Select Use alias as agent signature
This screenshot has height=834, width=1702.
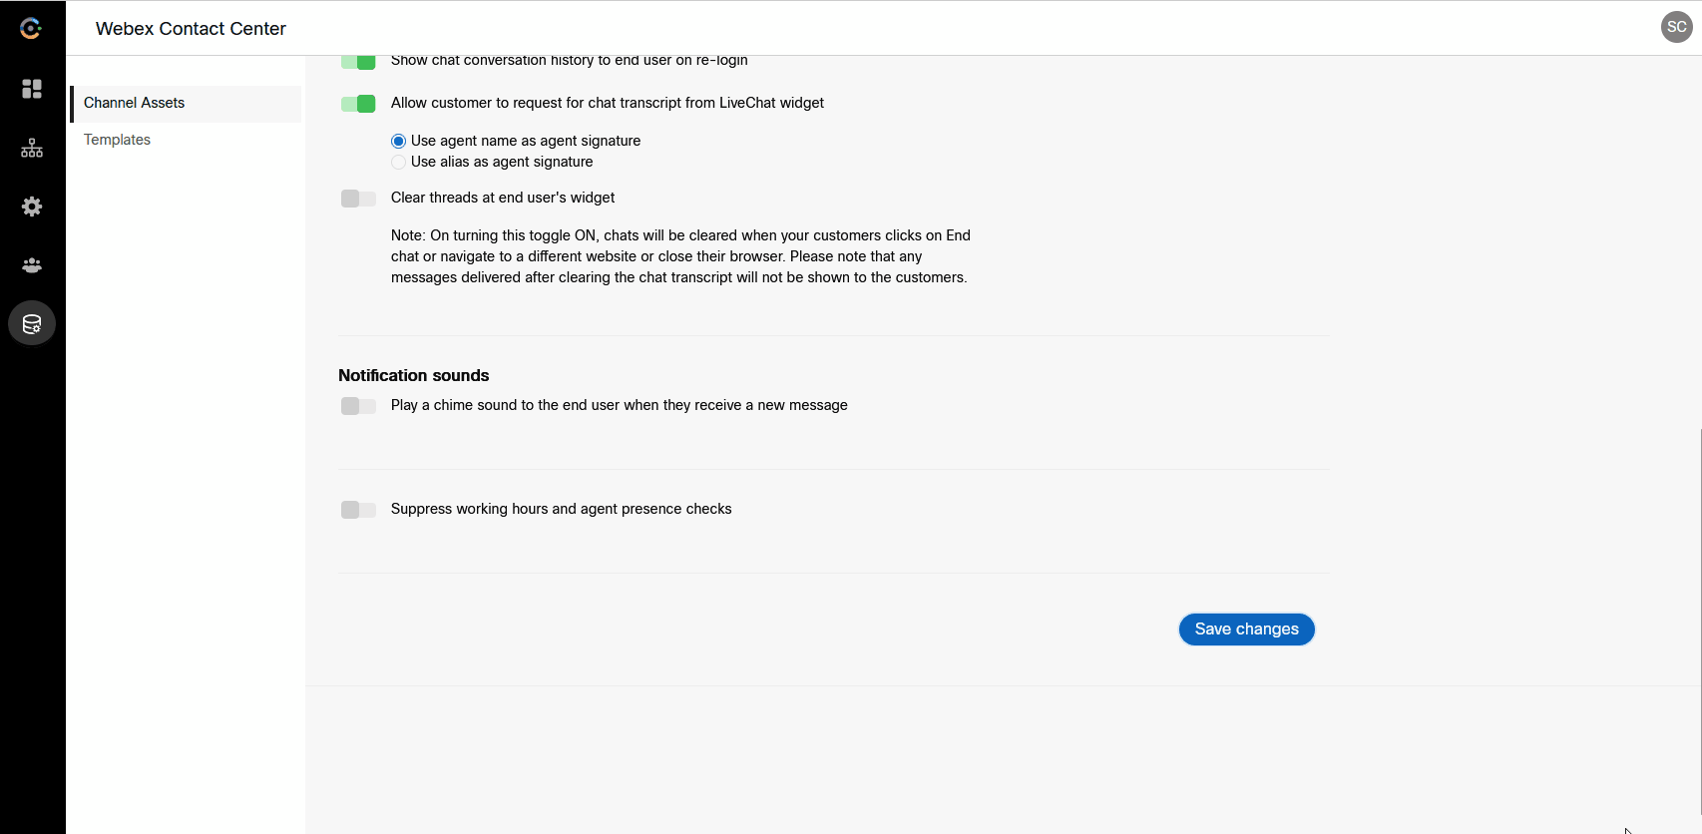[x=399, y=163]
